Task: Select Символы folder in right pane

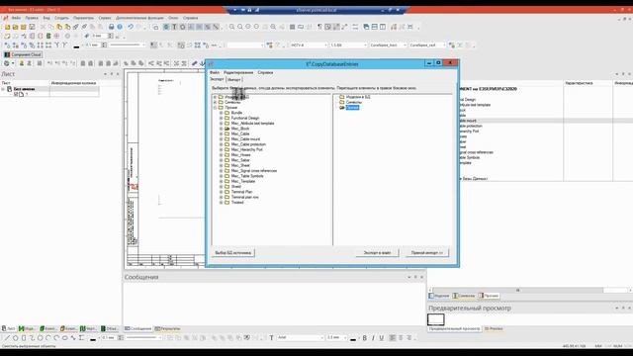Action: click(354, 102)
